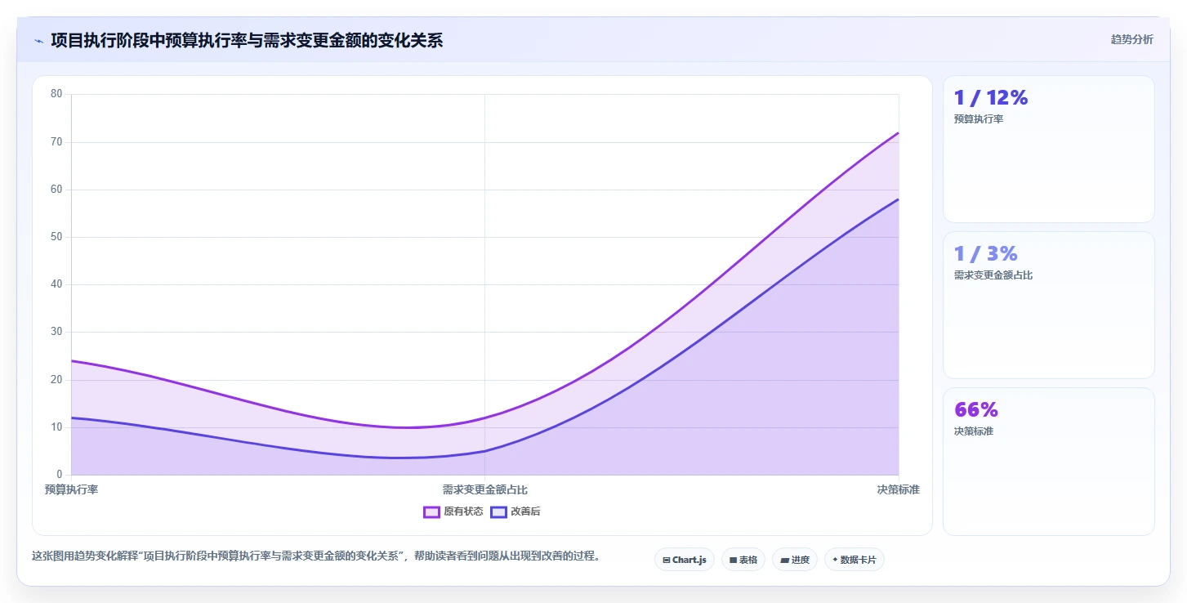Click the Chart.js tag button
This screenshot has height=603, width=1187.
[x=685, y=560]
